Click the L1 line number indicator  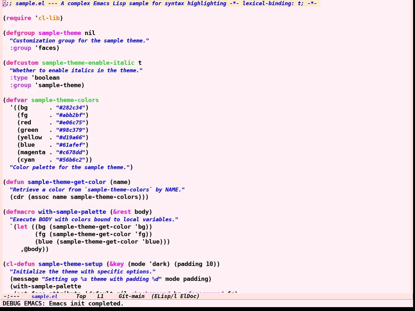point(101,296)
